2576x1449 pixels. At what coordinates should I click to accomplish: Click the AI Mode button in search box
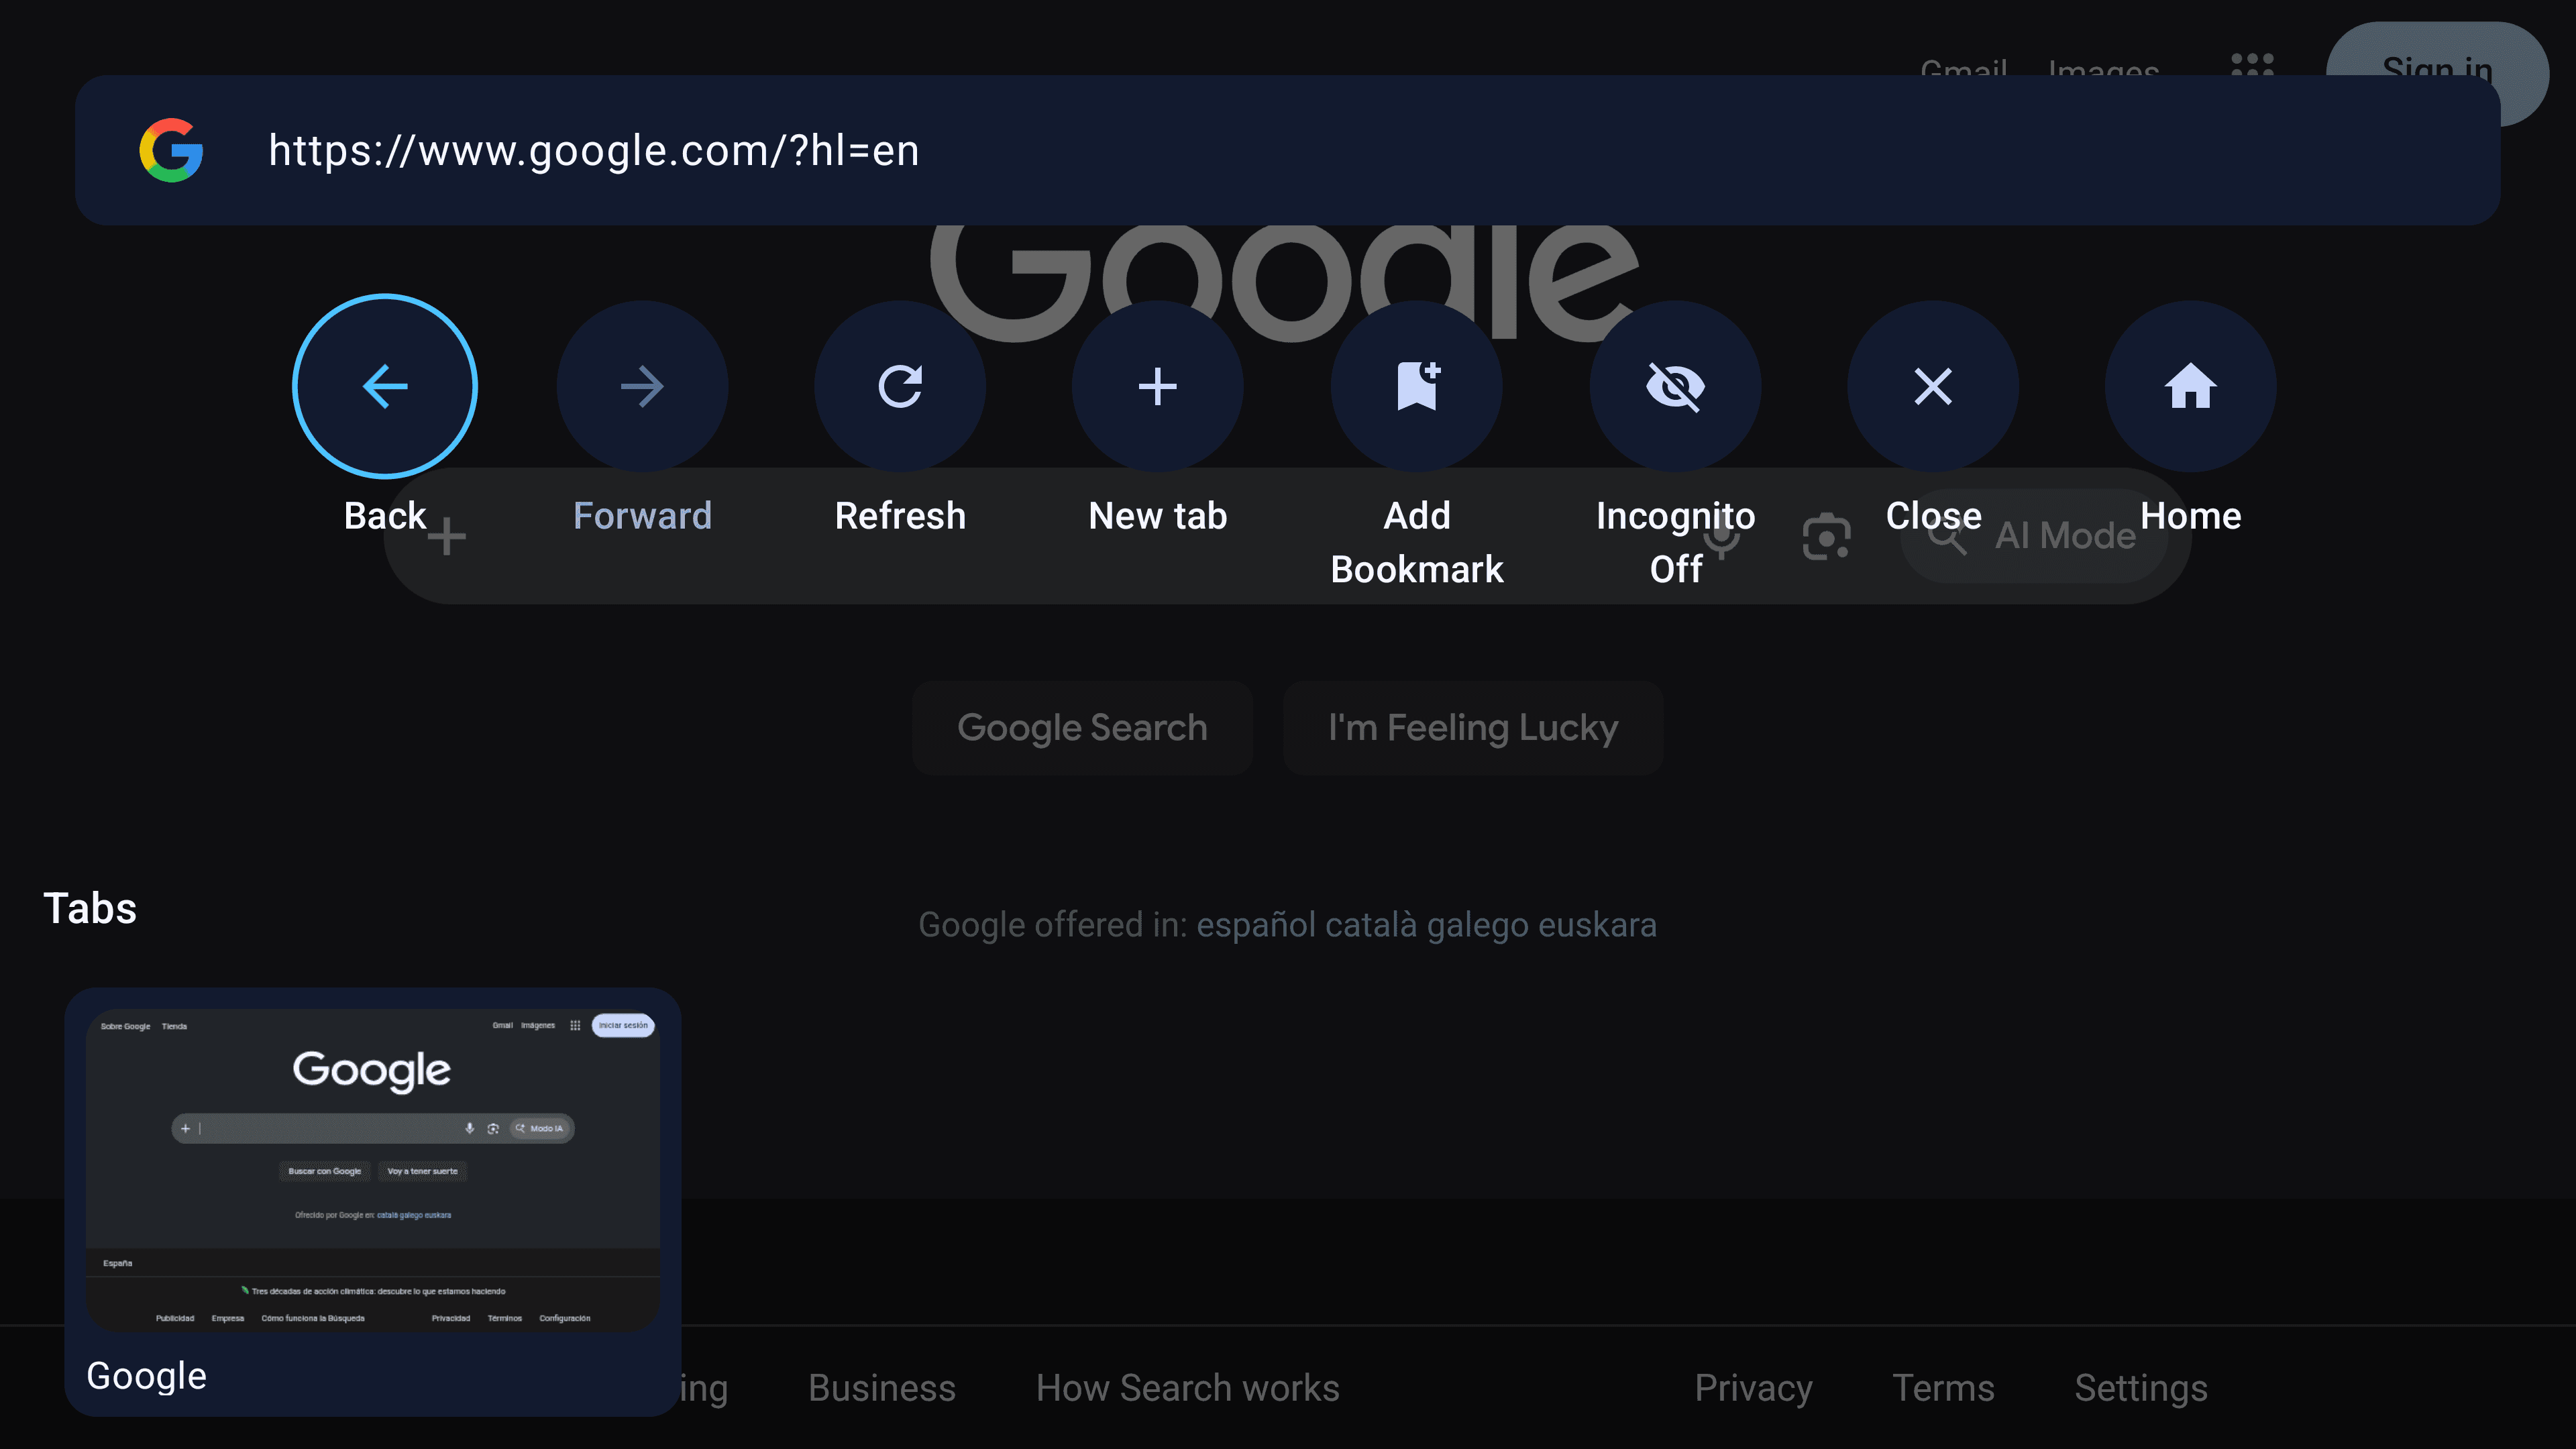(2035, 537)
